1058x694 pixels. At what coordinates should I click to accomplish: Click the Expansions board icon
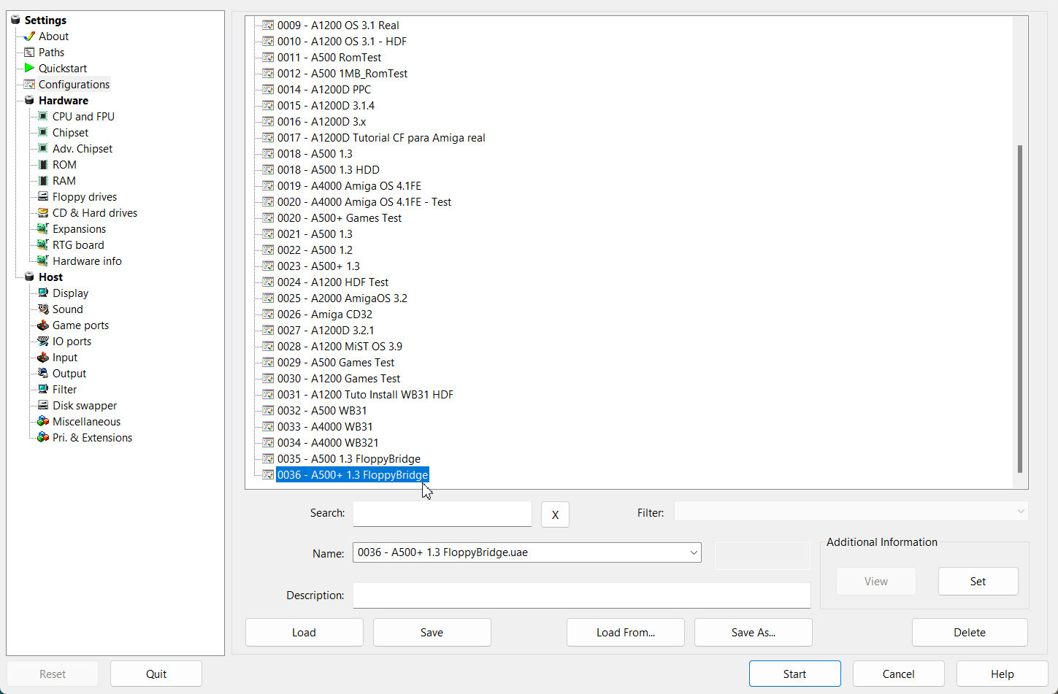43,229
